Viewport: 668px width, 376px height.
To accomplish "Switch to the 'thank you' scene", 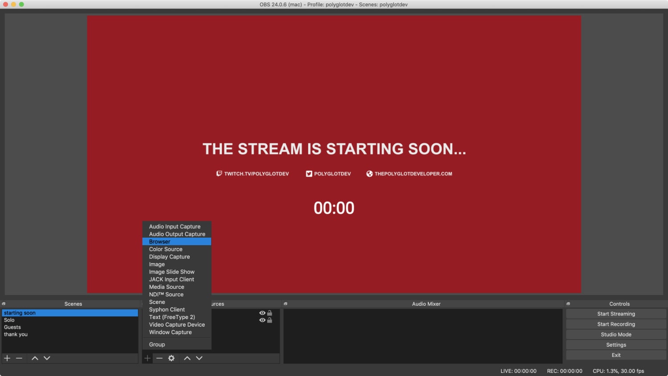I will pos(70,334).
